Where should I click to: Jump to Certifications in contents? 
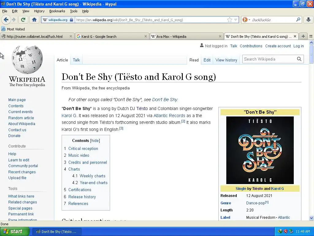coord(80,190)
